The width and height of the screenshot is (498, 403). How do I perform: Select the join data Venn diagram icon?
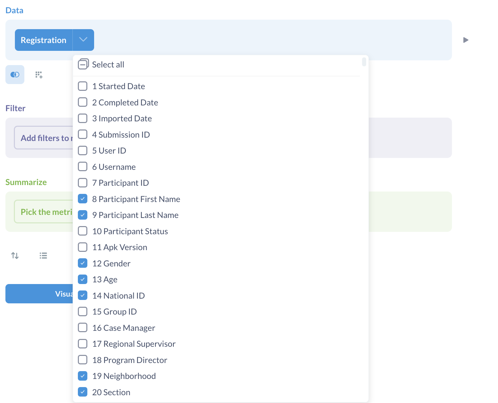pyautogui.click(x=15, y=75)
